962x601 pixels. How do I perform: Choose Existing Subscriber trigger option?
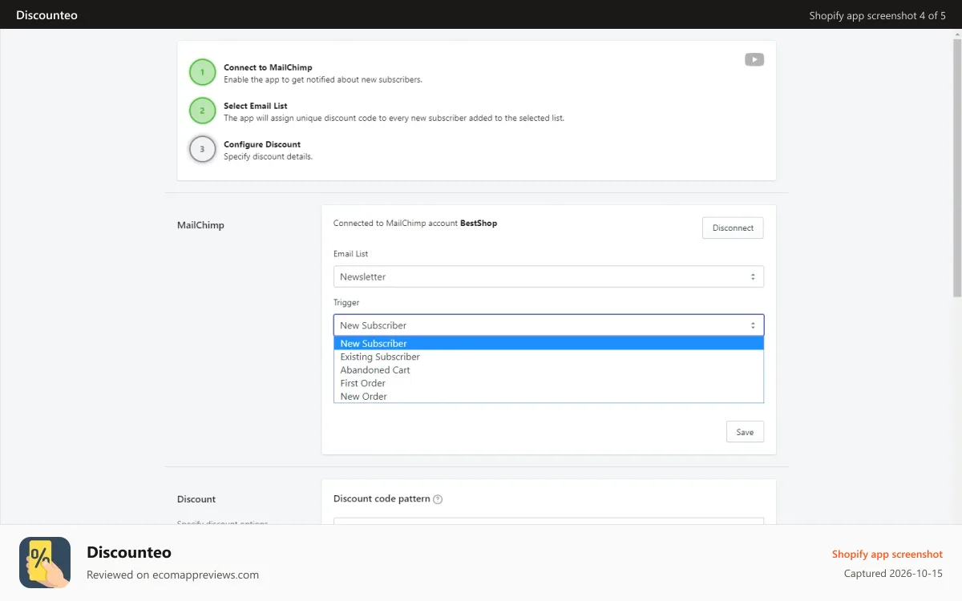pos(548,357)
